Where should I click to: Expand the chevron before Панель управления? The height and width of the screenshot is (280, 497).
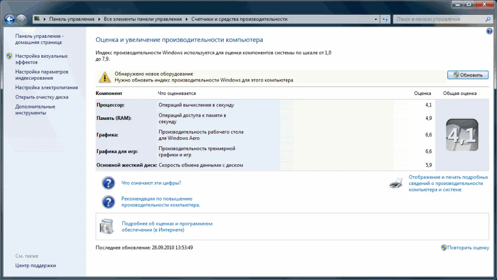coord(45,19)
